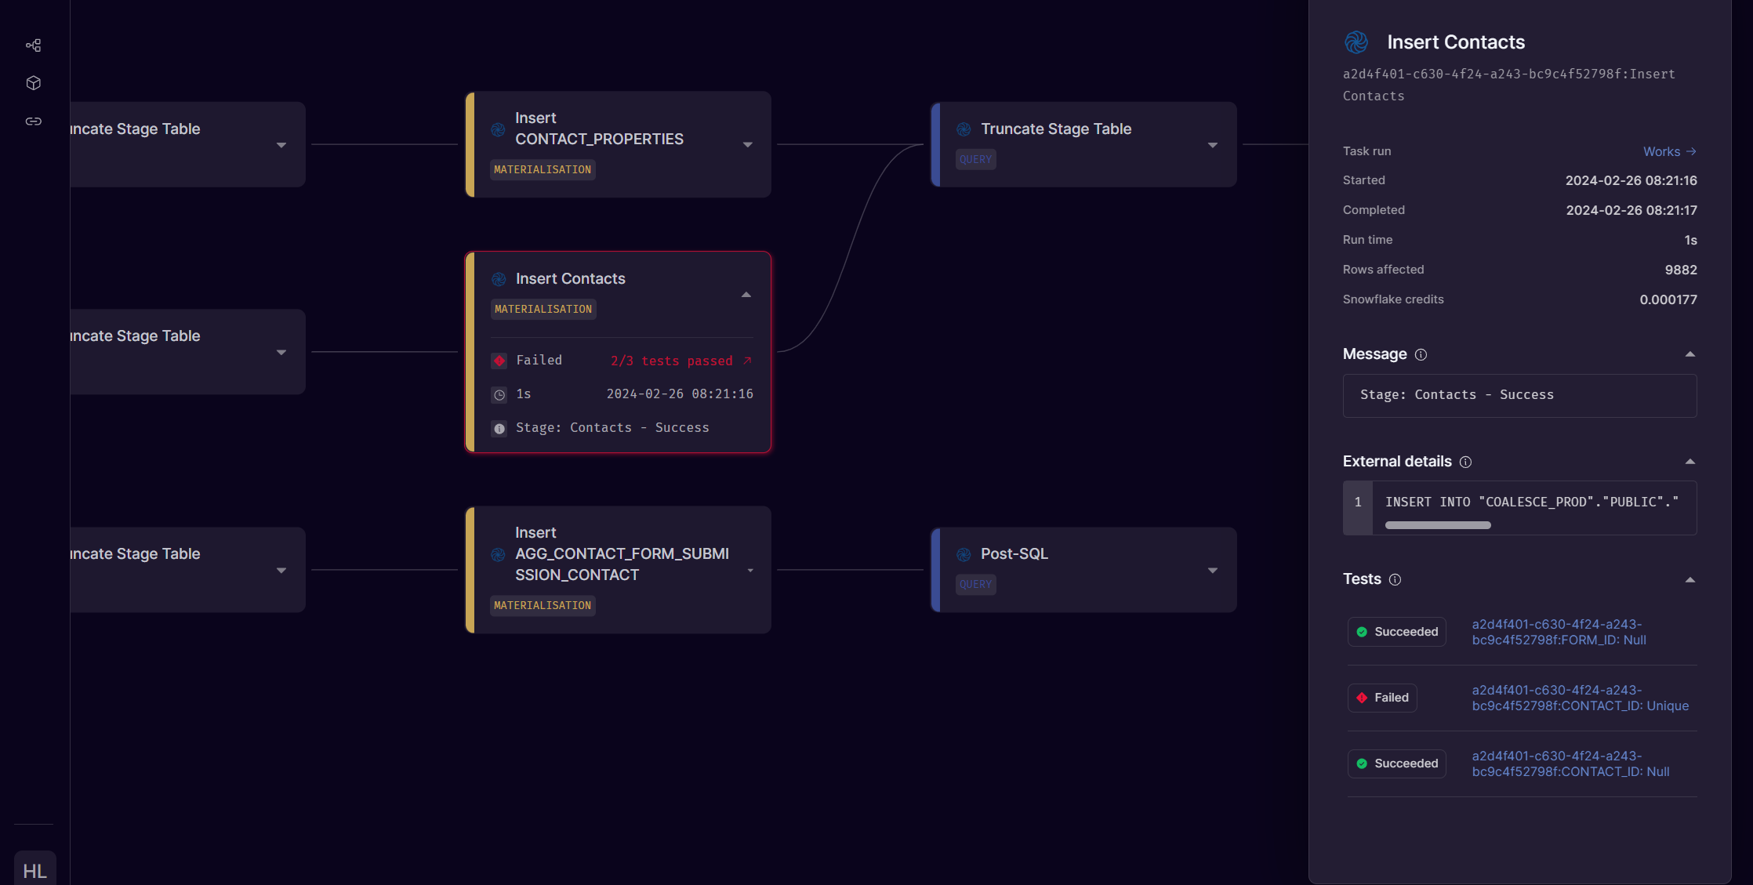The height and width of the screenshot is (885, 1753).
Task: Open the 2/3 tests passed link
Action: pos(679,361)
